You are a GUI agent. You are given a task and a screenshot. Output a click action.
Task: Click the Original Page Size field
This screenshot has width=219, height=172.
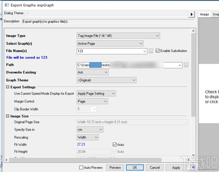132,122
